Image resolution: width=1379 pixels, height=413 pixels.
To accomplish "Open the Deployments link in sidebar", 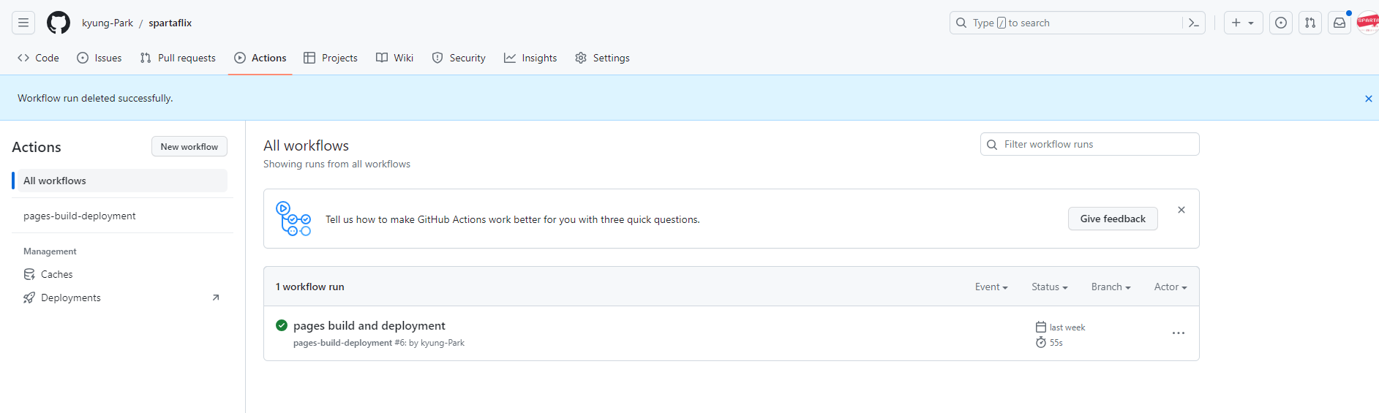I will point(71,298).
